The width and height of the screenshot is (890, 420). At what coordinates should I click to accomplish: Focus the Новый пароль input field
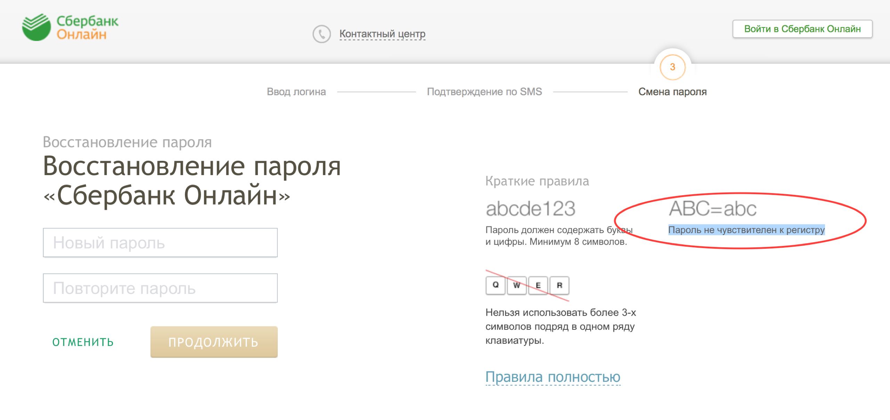point(160,242)
